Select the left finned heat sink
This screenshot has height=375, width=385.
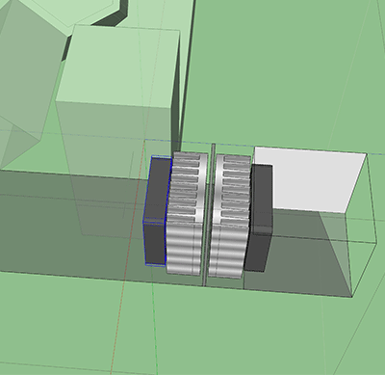186,214
